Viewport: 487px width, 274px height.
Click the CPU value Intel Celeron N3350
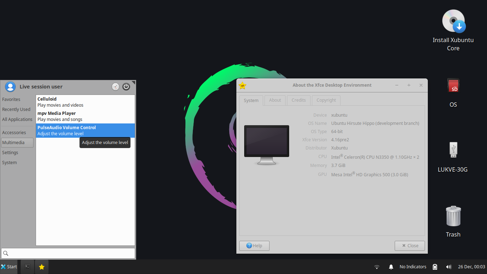(375, 157)
